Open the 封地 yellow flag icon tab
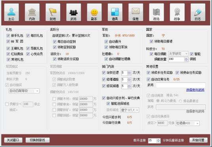Image resolution: width=212 pixels, height=147 pixels. pos(53,12)
